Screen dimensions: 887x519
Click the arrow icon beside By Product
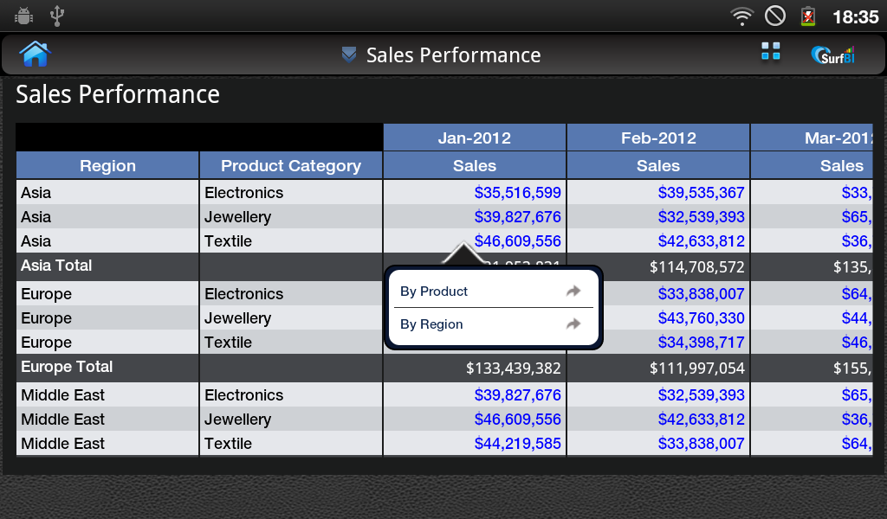[x=573, y=291]
